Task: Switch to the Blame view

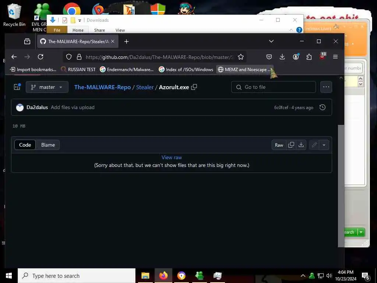Action: 48,145
